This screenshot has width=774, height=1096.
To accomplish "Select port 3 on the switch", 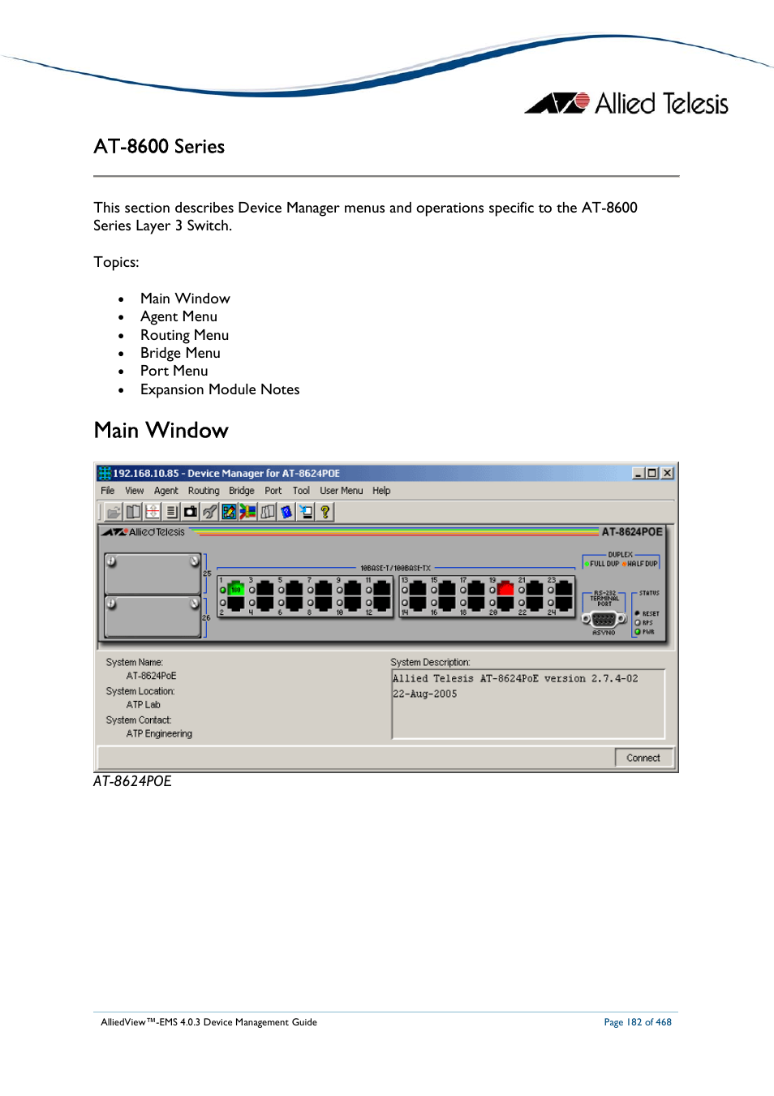I will (265, 588).
